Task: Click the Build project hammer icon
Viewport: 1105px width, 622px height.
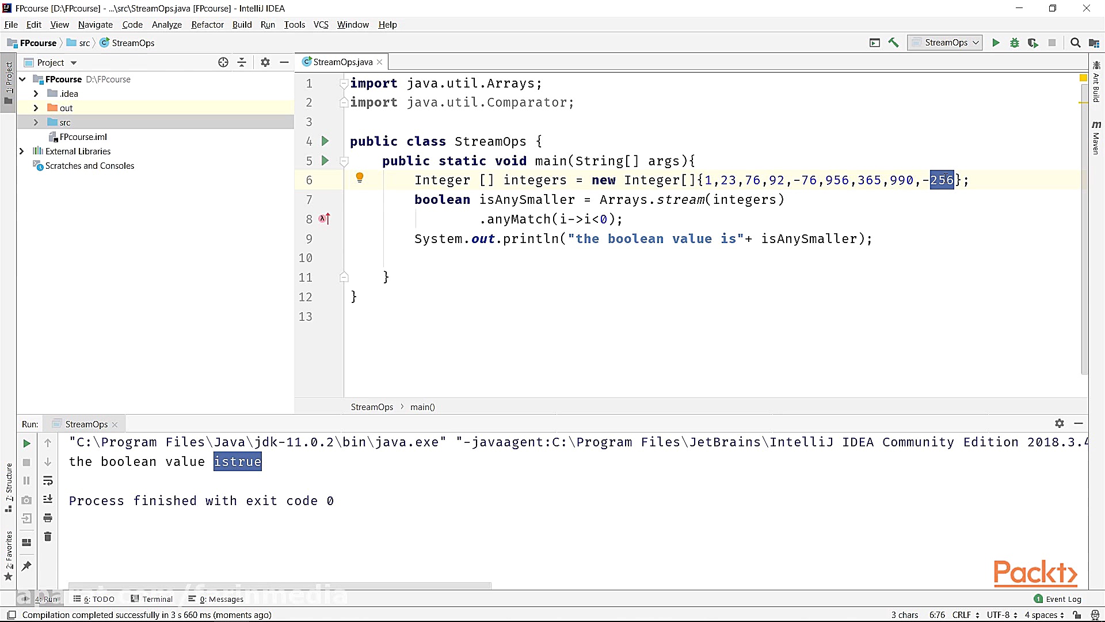Action: [893, 43]
